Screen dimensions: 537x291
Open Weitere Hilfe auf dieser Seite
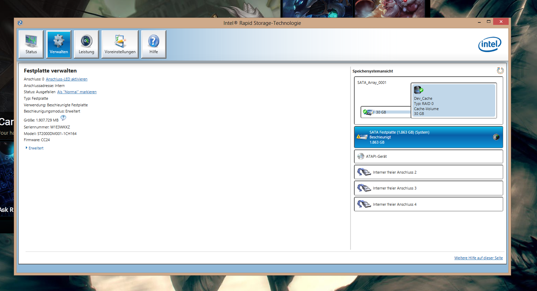tap(478, 258)
